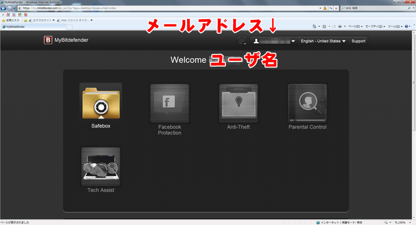Click in the URL address bar
Screen dimensions: 416x225
coord(170,8)
